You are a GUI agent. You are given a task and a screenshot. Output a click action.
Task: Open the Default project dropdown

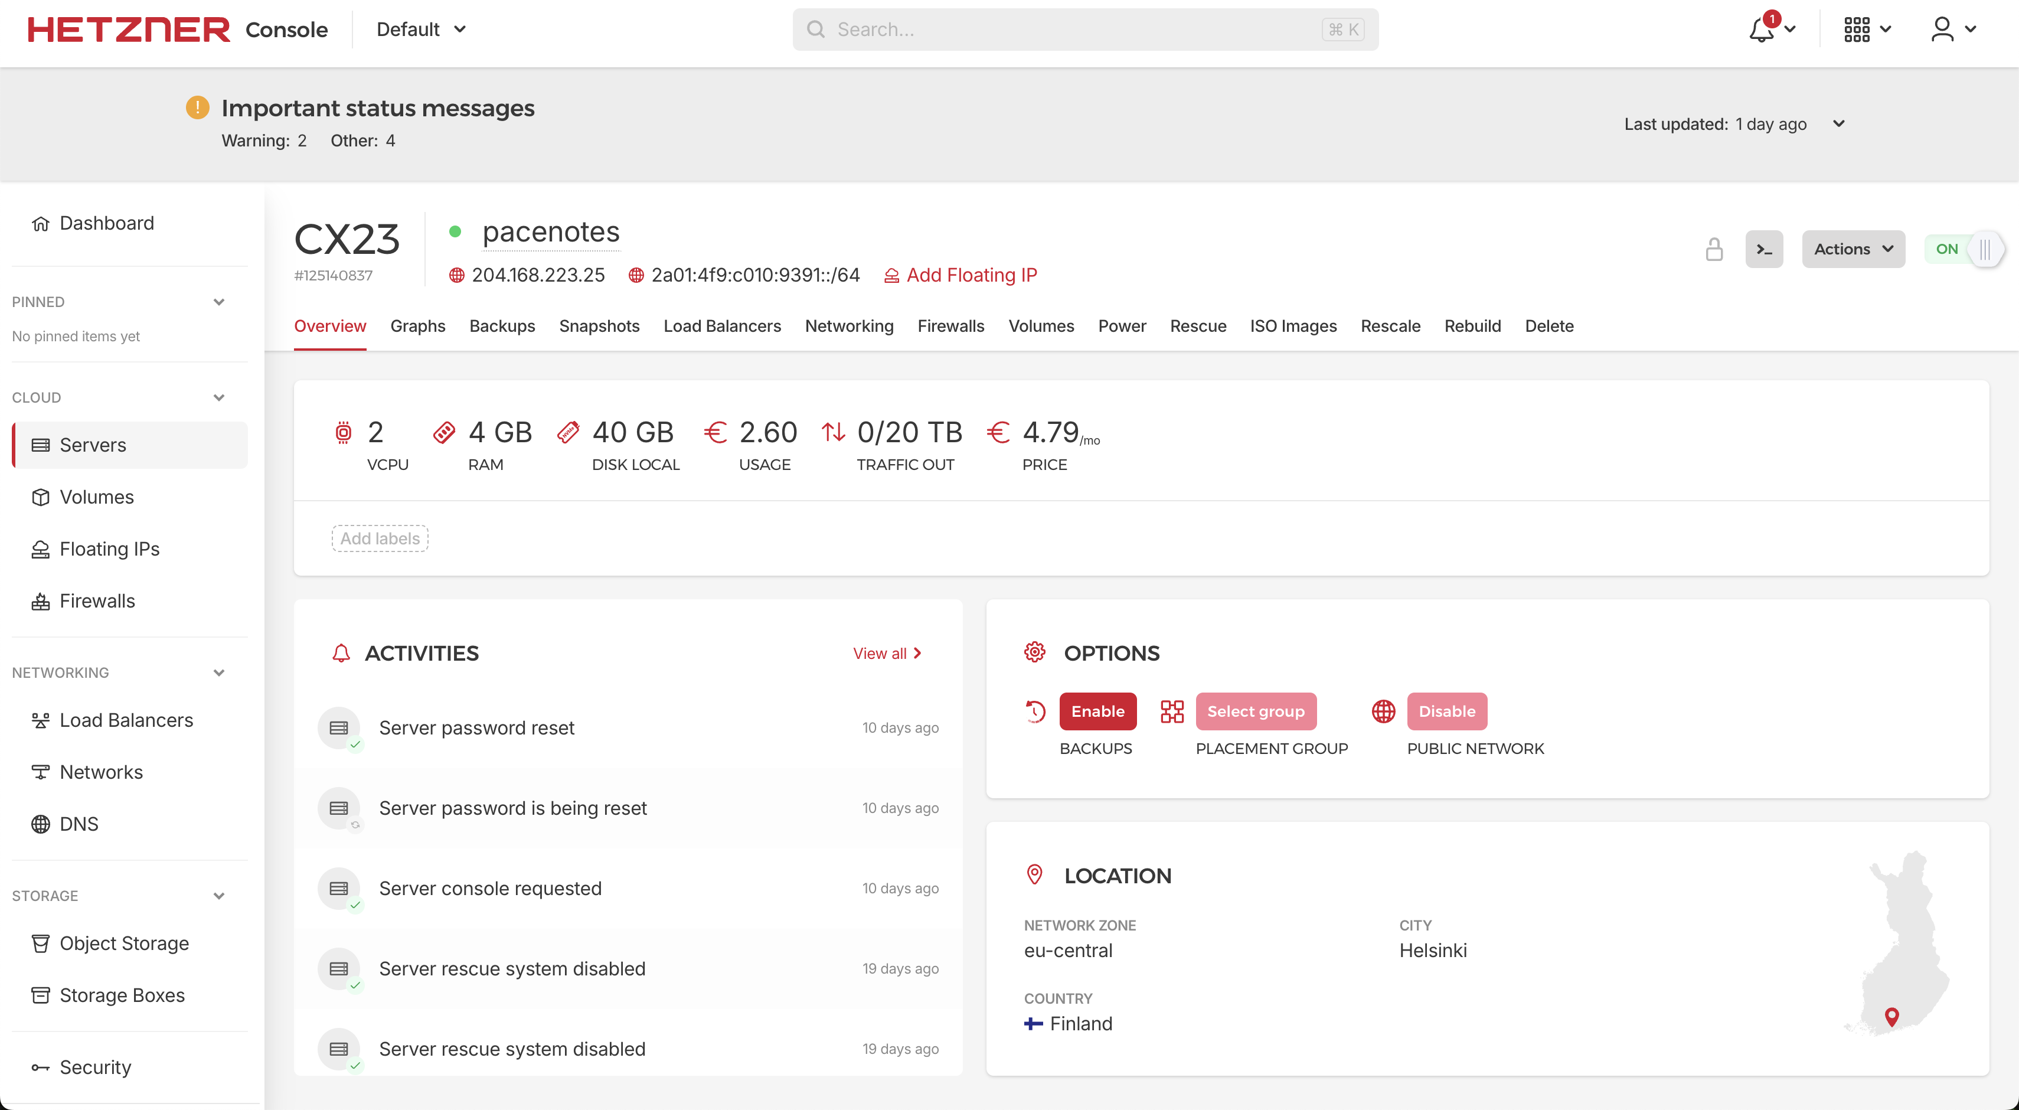[x=422, y=30]
